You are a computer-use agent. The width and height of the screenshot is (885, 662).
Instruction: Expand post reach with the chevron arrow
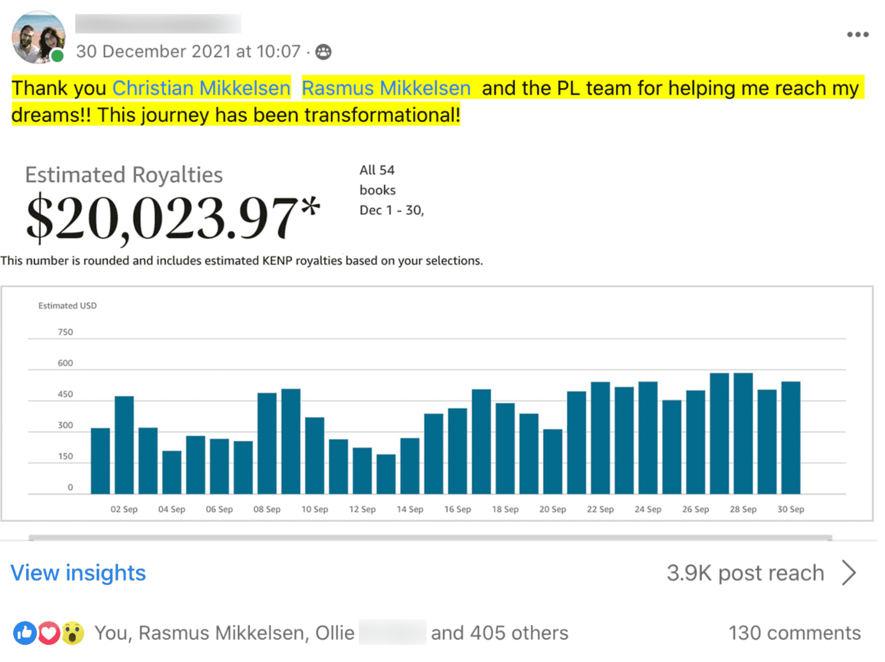[849, 573]
